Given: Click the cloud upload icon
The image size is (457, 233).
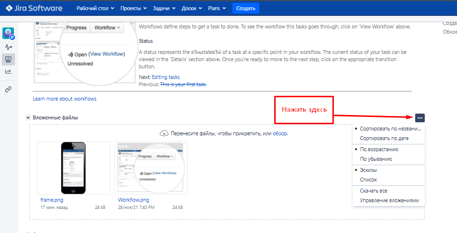Looking at the screenshot, I should point(164,133).
